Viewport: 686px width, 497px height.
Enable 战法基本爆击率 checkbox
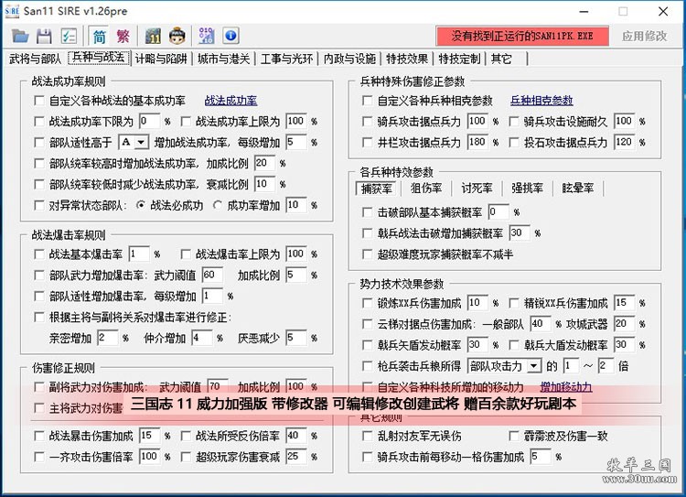39,254
